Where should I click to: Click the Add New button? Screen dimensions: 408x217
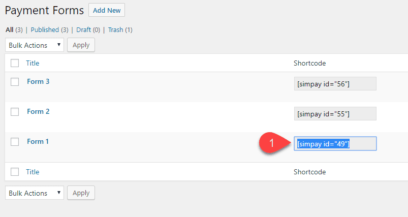coord(106,10)
